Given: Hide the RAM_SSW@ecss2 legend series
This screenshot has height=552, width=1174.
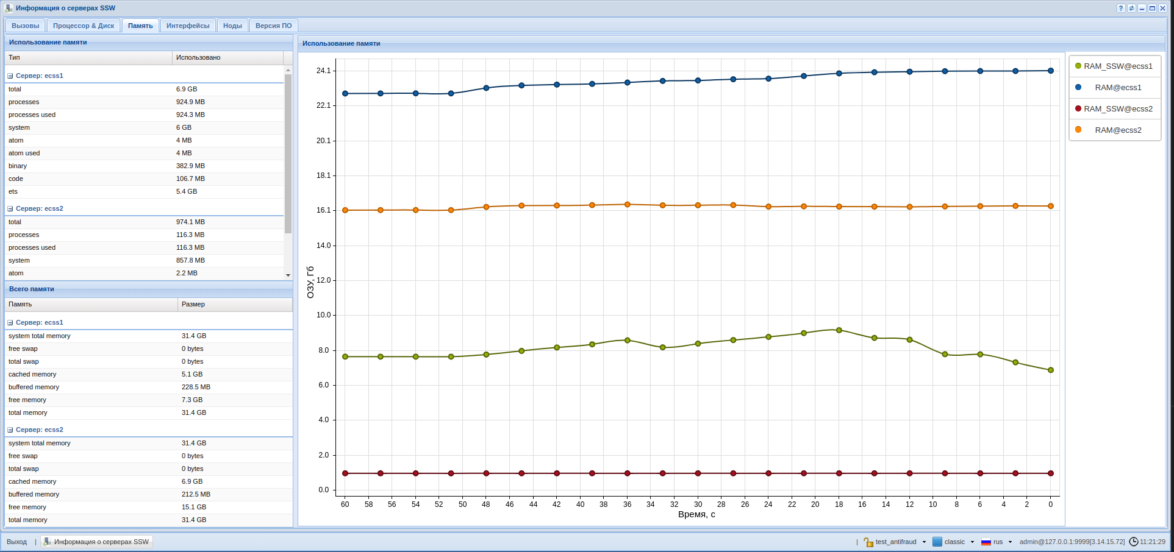Looking at the screenshot, I should 1115,109.
